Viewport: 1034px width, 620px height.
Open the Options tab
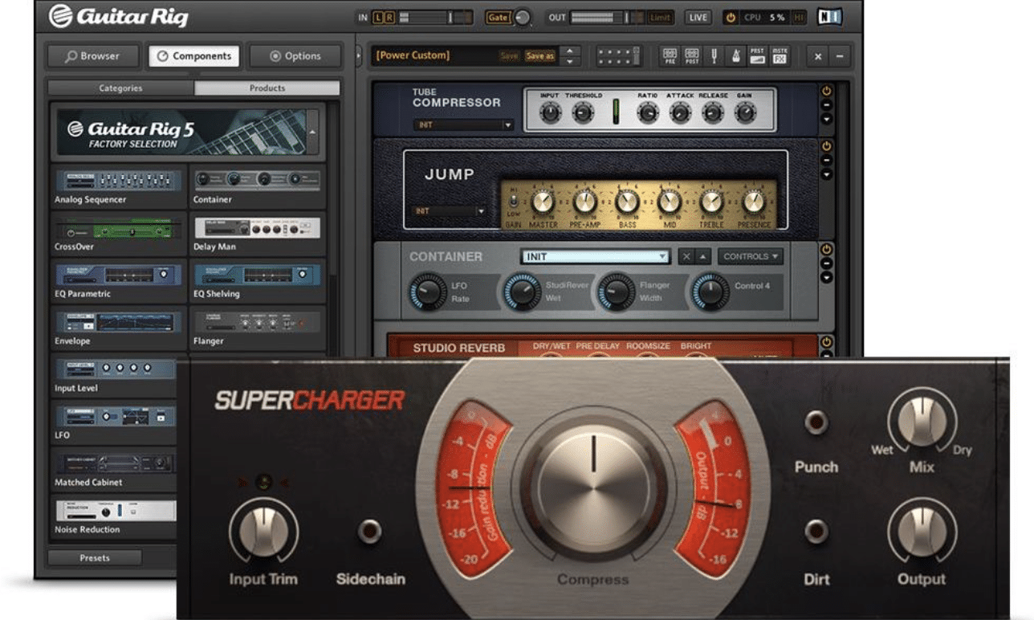click(x=295, y=56)
